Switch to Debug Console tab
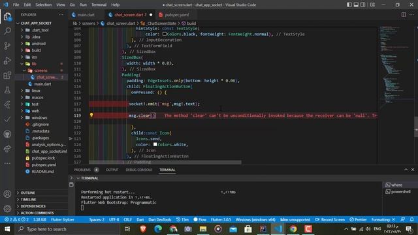This screenshot has height=235, width=418. [138, 170]
